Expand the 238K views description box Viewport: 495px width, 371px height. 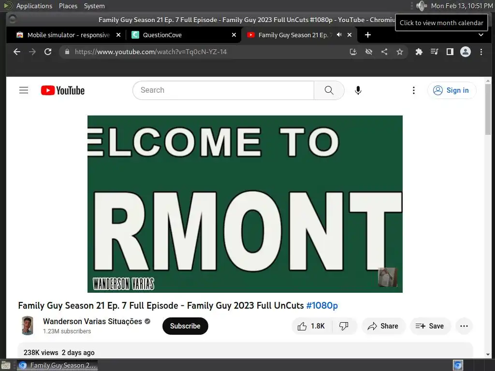coord(245,351)
